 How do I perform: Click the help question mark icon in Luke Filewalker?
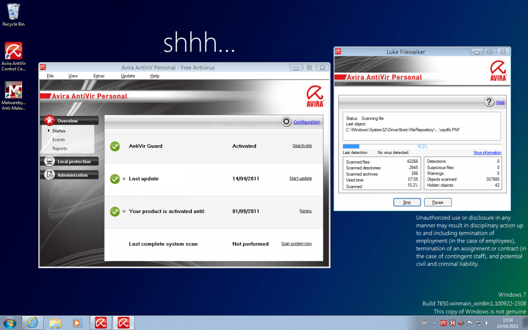(x=489, y=102)
